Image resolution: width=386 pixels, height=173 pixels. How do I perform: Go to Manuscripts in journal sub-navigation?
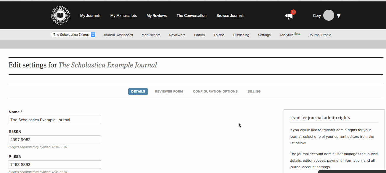151,35
